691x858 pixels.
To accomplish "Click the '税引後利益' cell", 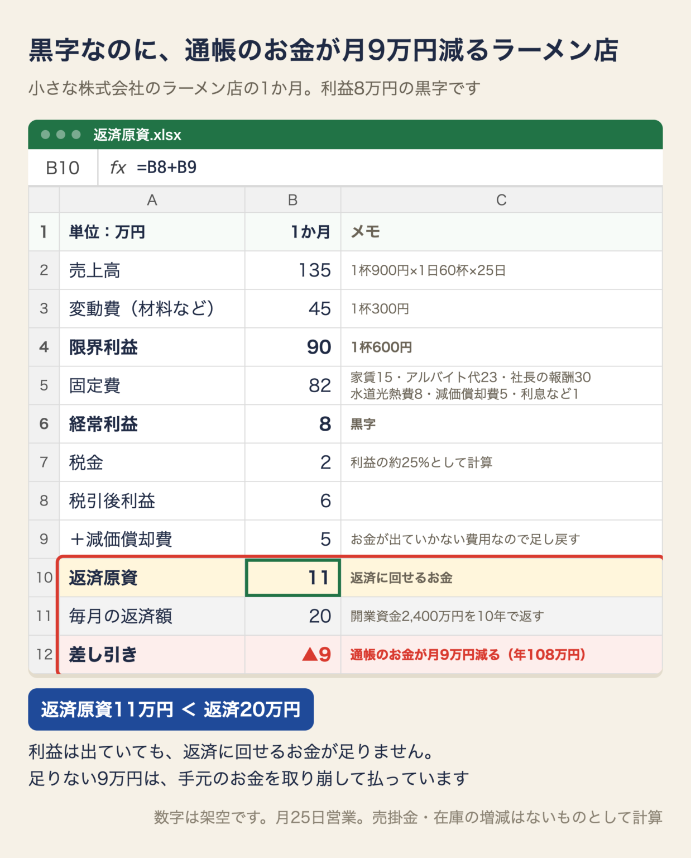I will [152, 500].
